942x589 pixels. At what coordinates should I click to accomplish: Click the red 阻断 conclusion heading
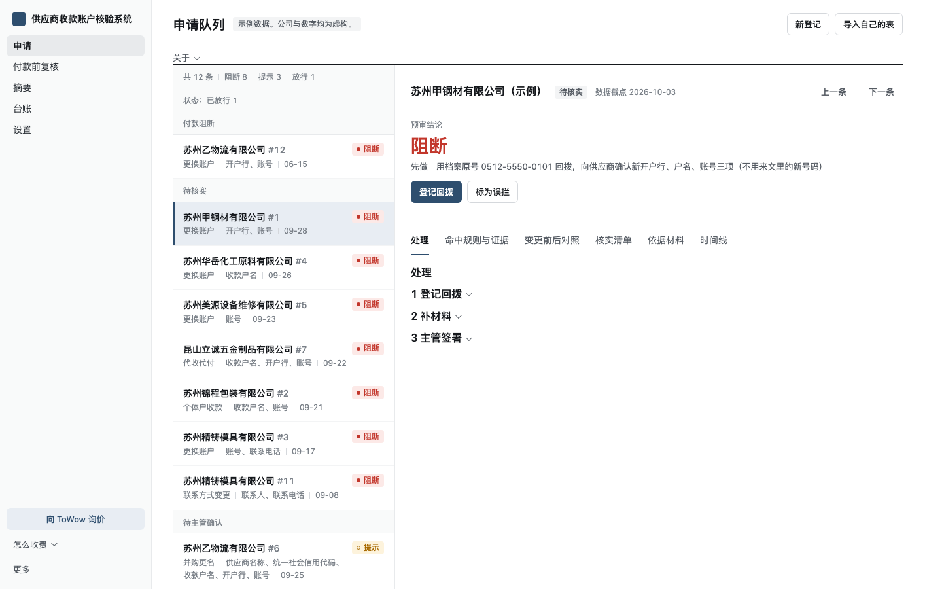429,147
